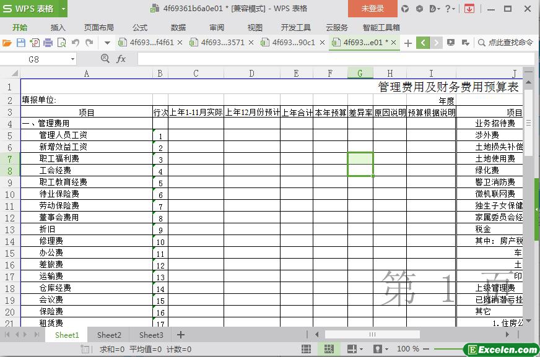Open the 插入 ribbon tab

coord(58,27)
